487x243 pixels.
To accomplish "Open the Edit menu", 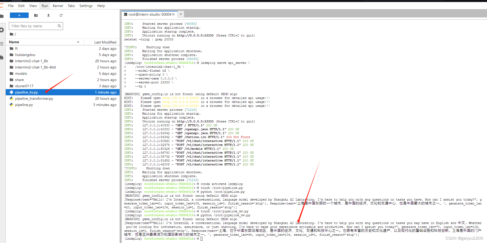I will pos(21,6).
